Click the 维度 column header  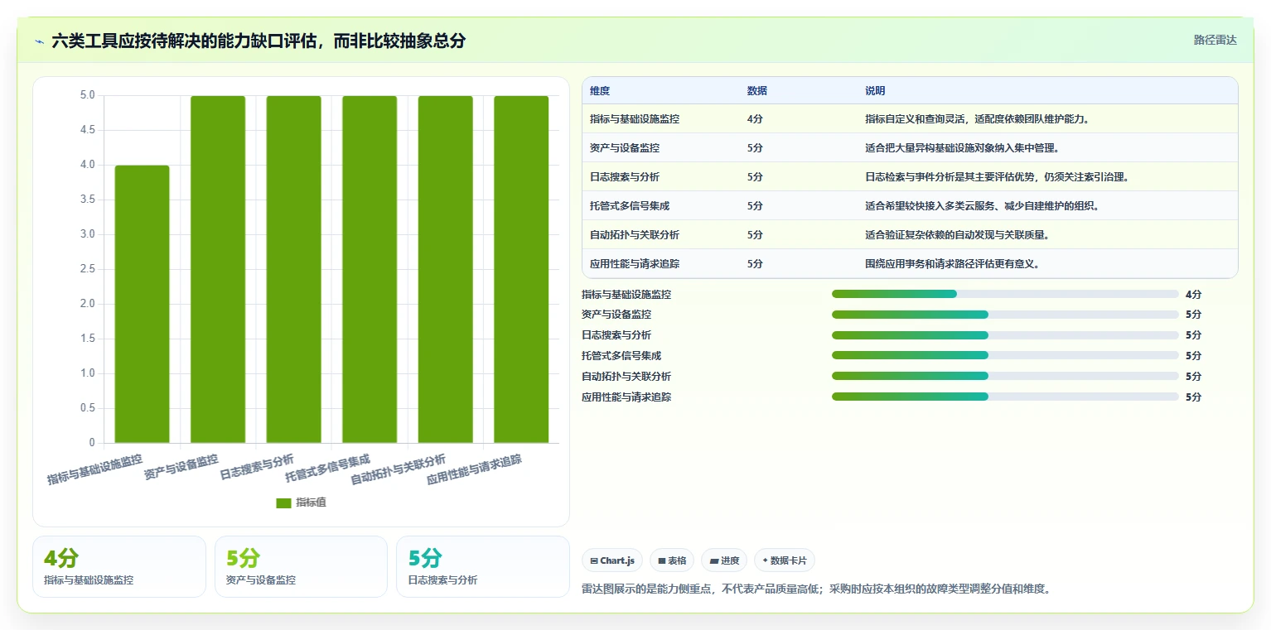(x=600, y=91)
